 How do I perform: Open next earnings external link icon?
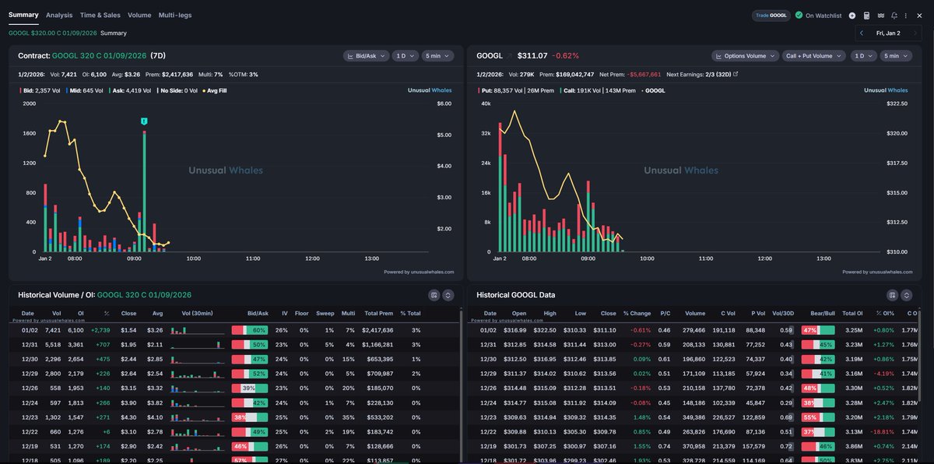pyautogui.click(x=736, y=74)
